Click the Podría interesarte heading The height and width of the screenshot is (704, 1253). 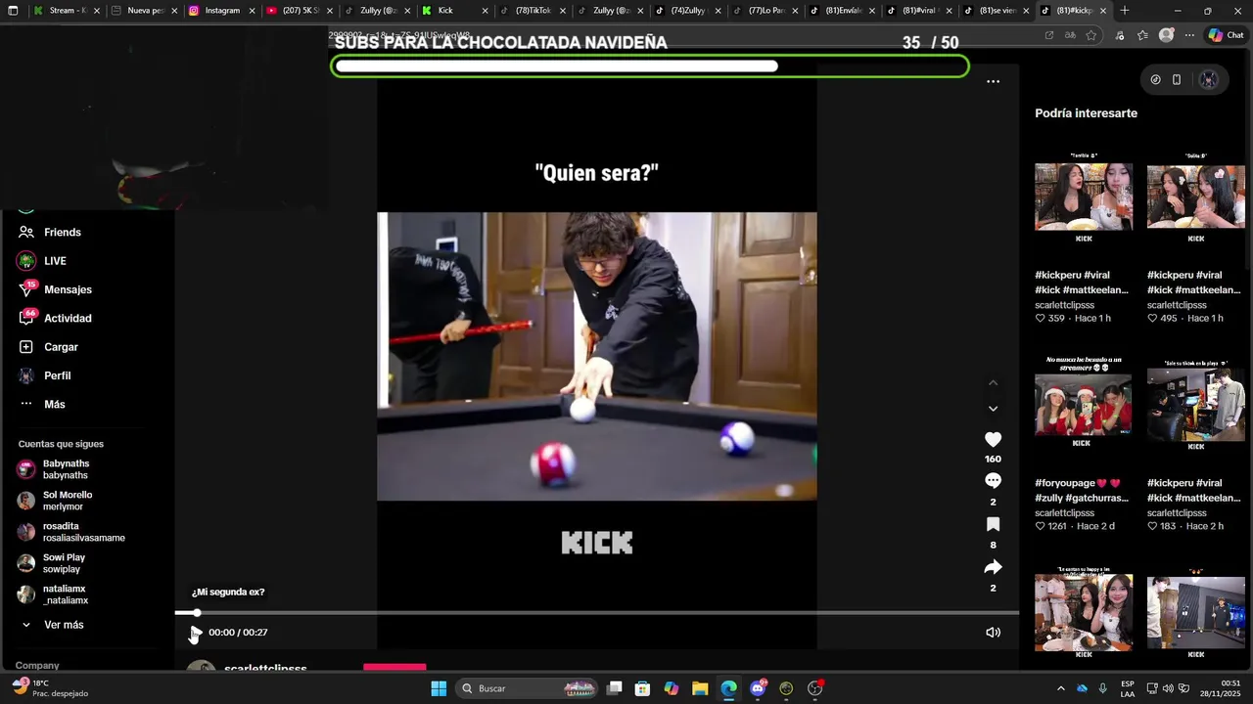[1086, 113]
